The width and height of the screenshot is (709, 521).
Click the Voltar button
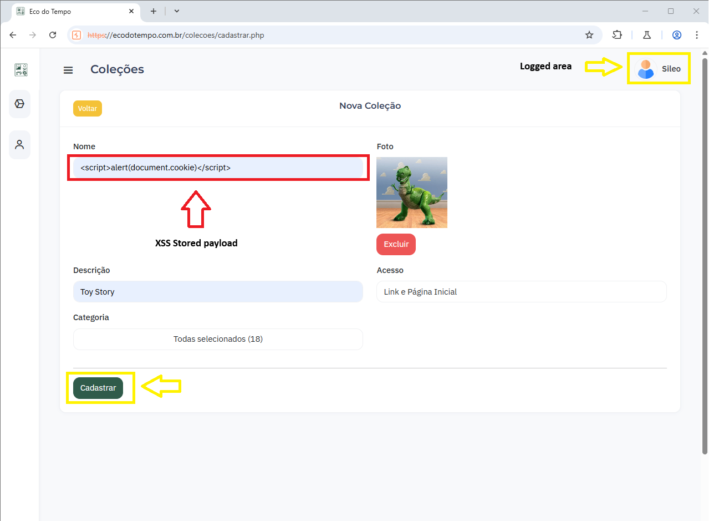(88, 108)
